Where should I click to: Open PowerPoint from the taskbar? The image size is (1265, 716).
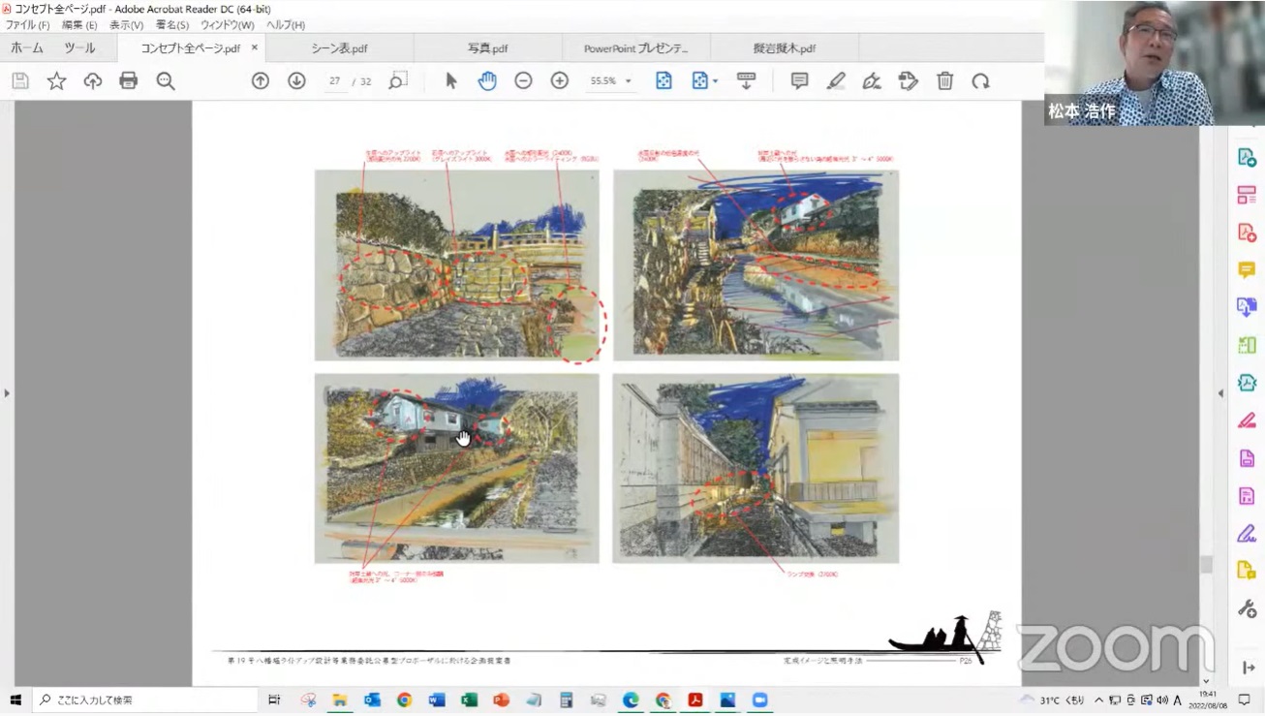pyautogui.click(x=501, y=700)
